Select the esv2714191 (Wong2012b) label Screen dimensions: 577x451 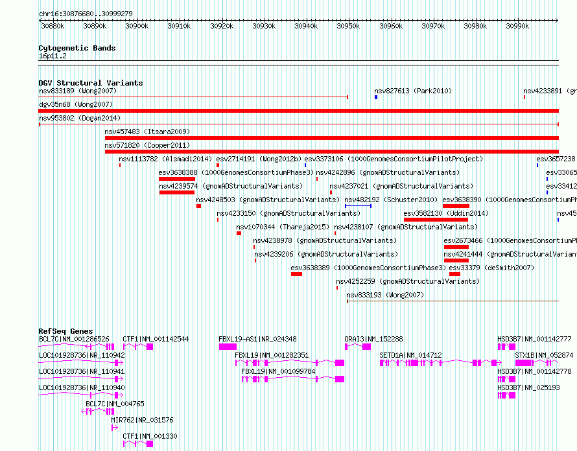[259, 159]
